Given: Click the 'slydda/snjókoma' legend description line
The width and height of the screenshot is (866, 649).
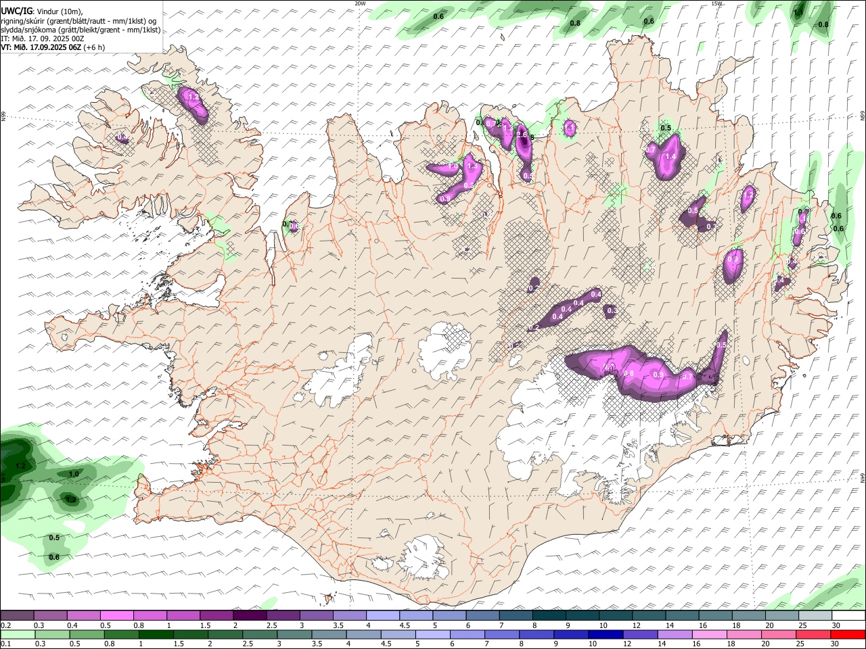Looking at the screenshot, I should [81, 30].
